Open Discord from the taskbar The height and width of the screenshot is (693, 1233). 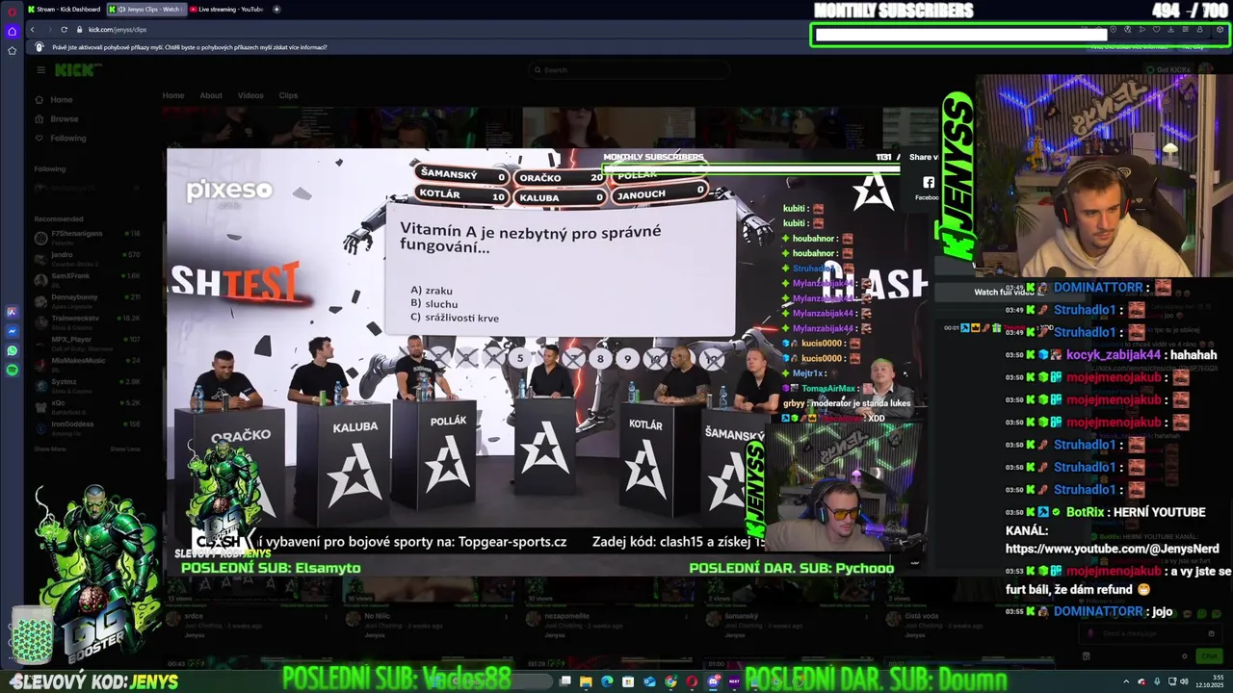[x=713, y=681]
